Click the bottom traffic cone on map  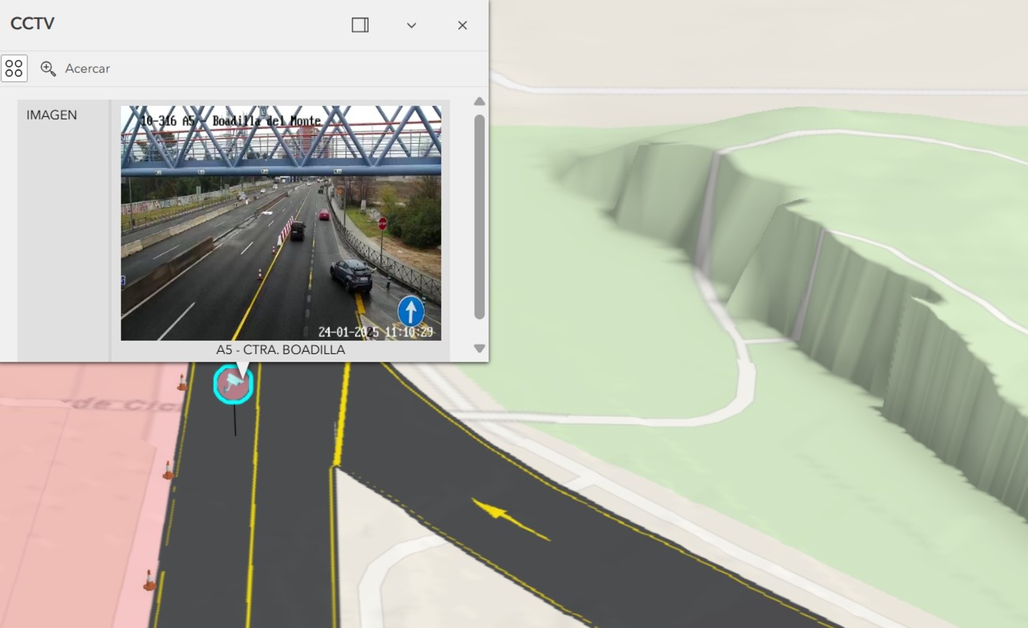click(x=149, y=580)
